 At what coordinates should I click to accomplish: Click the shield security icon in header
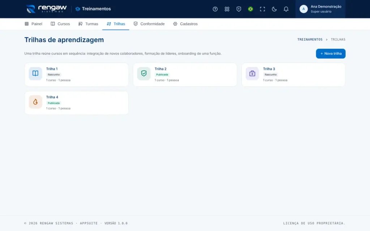click(x=238, y=9)
